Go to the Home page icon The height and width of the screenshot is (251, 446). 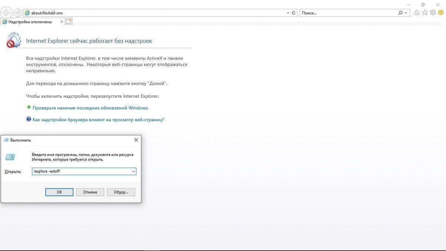(x=417, y=13)
